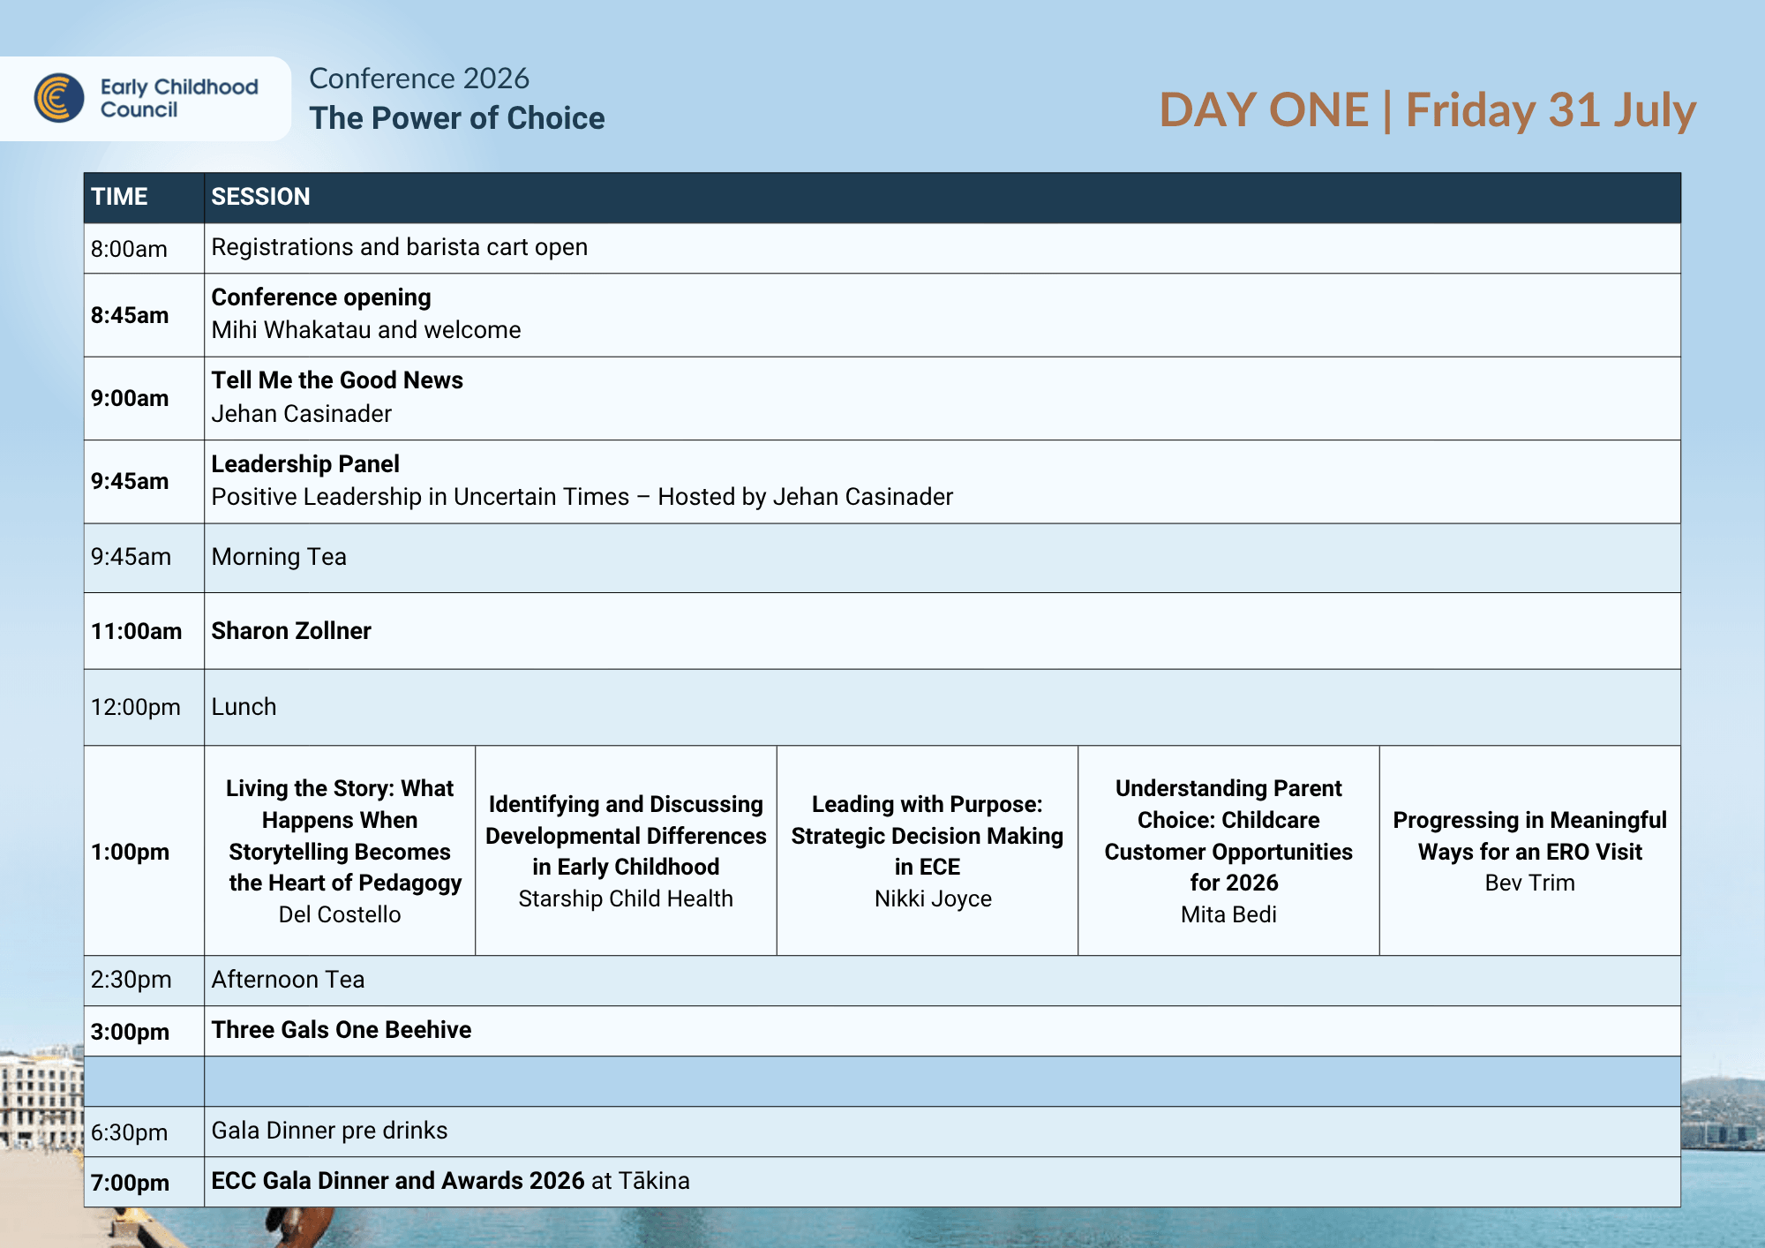Select the 'Morning Tea' break row
This screenshot has width=1765, height=1248.
(279, 557)
